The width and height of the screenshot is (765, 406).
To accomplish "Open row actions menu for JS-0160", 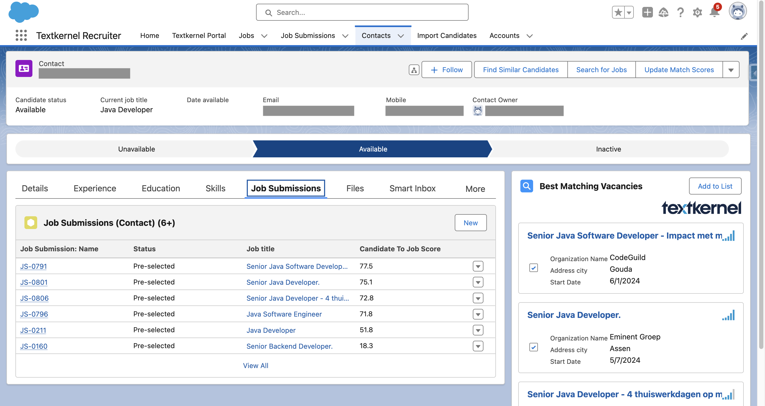I will click(x=478, y=346).
